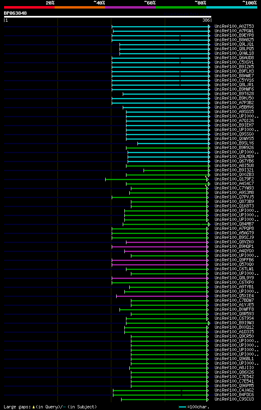
Task: Select the UniRef100_B9HJ50 label
Action: pos(234,98)
